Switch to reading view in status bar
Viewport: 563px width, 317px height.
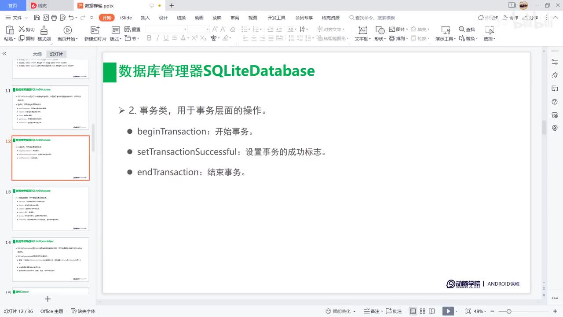432,311
